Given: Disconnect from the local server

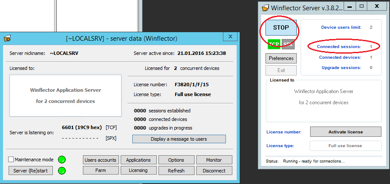Looking at the screenshot, I should point(214,171).
